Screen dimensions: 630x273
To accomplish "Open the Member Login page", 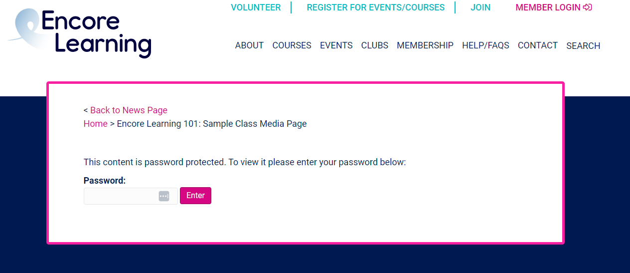I will point(548,7).
